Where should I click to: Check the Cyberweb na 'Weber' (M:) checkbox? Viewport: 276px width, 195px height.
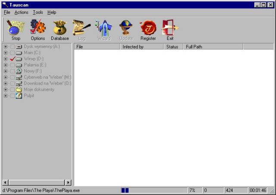coord(13,77)
